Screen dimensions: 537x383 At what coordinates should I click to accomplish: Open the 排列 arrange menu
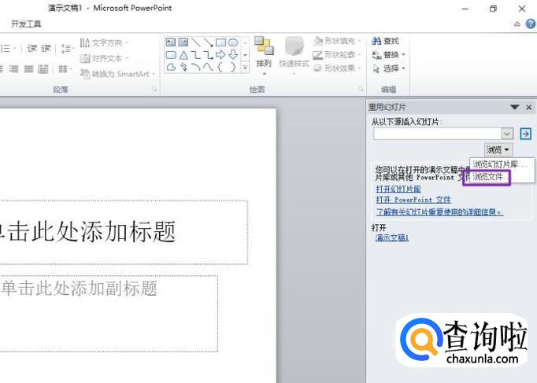click(264, 56)
